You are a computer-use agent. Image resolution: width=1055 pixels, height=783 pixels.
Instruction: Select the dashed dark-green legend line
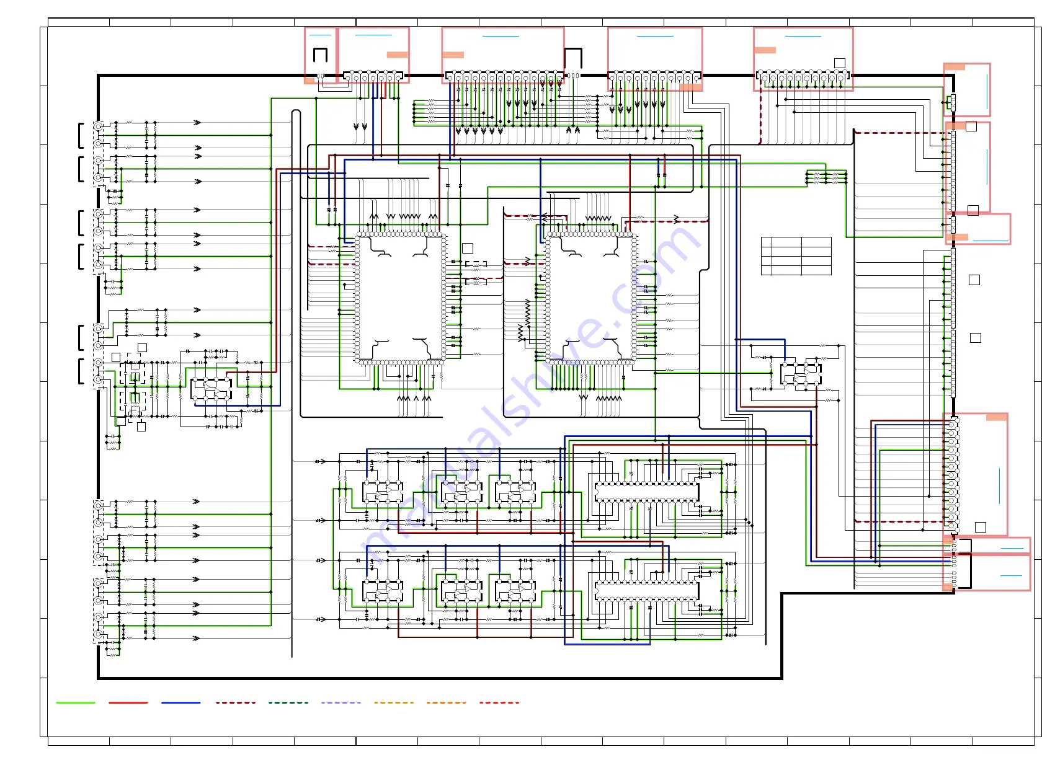tap(288, 702)
